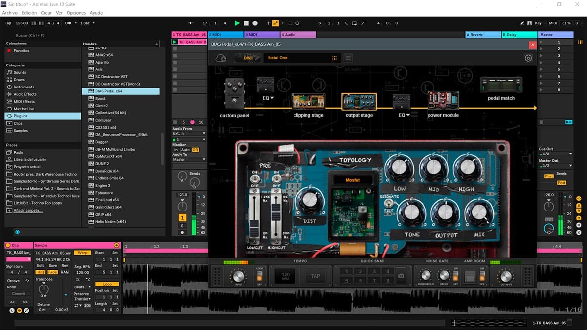
Task: Click the Transpose knob
Action: click(x=44, y=288)
